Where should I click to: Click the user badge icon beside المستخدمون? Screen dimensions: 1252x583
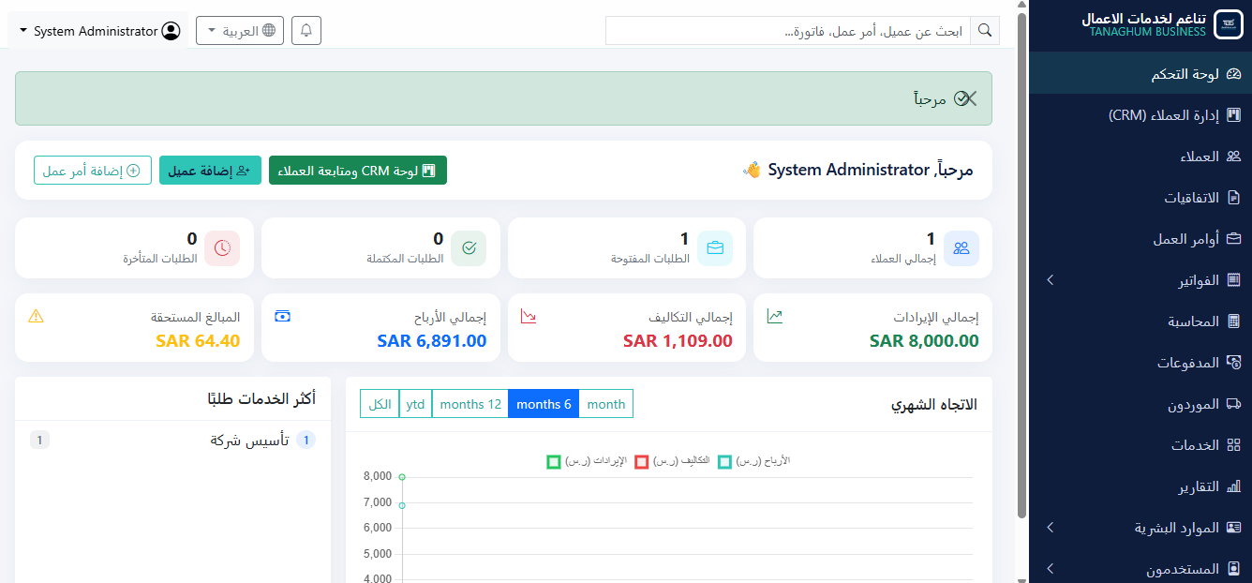[1233, 569]
